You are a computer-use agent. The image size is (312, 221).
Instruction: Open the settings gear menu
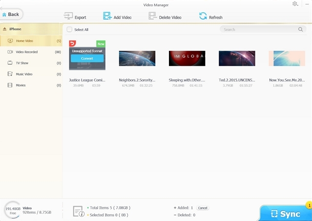[x=295, y=4]
